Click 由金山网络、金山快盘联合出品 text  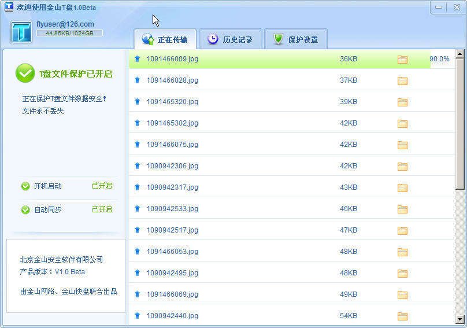[x=69, y=292]
